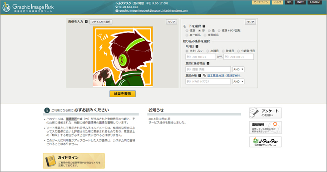Open the 蓄積情報 banner
This screenshot has height=172, width=327.
tap(265, 128)
